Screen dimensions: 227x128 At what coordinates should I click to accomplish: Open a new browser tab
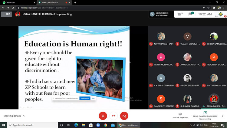[x=75, y=2]
